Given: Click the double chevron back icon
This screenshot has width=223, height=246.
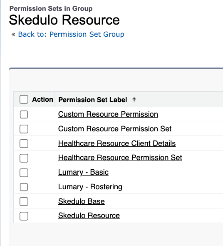Looking at the screenshot, I should [x=13, y=34].
